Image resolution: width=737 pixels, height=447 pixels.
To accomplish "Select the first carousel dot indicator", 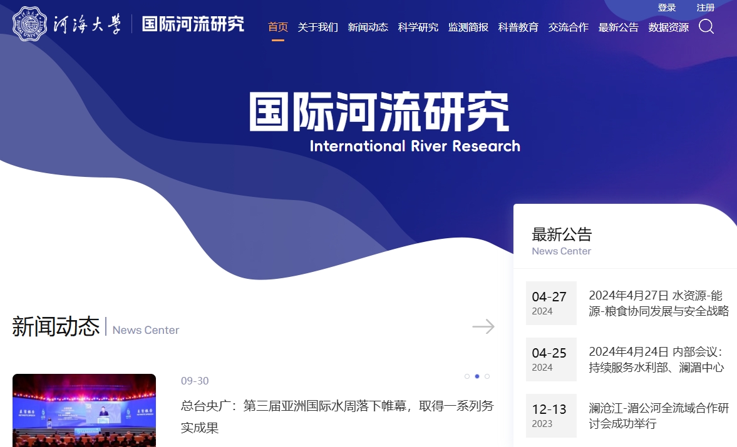I will point(467,376).
